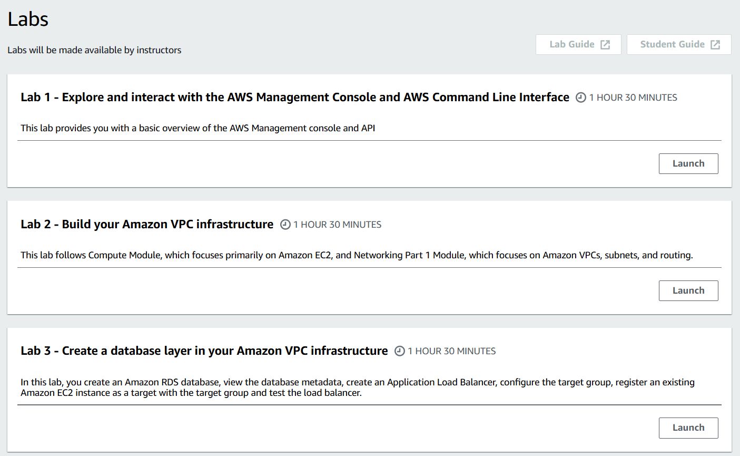Image resolution: width=740 pixels, height=456 pixels.
Task: Click the clock icon beside Lab 3 duration
Action: [x=400, y=351]
